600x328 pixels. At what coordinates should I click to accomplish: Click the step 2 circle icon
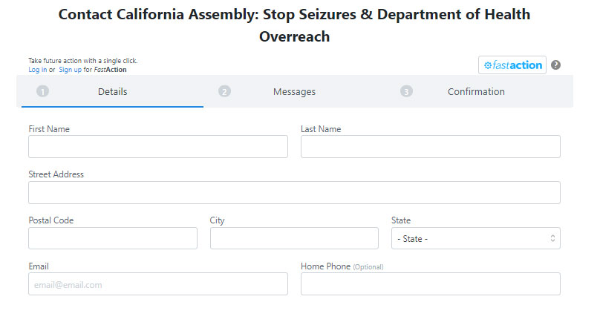[x=224, y=92]
